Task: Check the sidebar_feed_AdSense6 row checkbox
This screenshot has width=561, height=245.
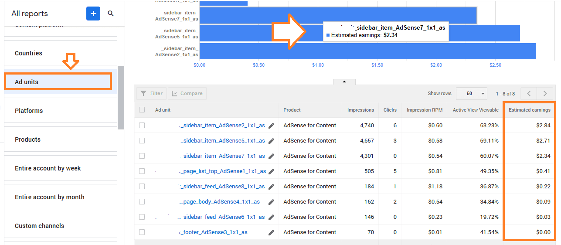Action: 142,217
